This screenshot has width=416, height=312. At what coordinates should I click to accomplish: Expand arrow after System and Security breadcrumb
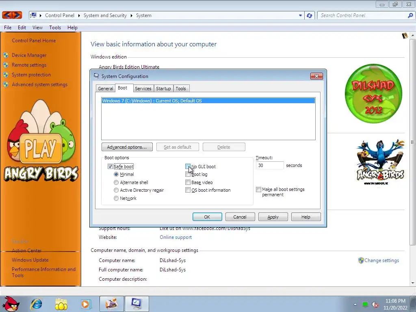[x=131, y=15]
